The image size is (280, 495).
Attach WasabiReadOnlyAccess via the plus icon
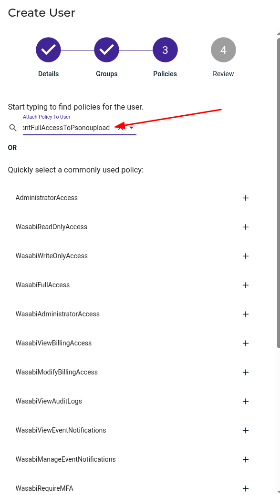pos(246,227)
